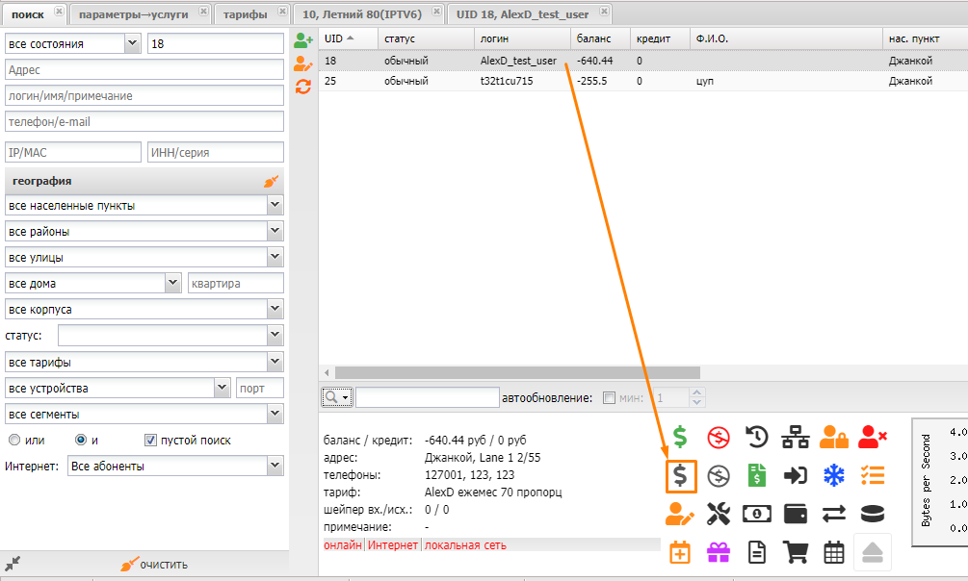Uncheck the "пустой поиск" checkbox

click(150, 441)
